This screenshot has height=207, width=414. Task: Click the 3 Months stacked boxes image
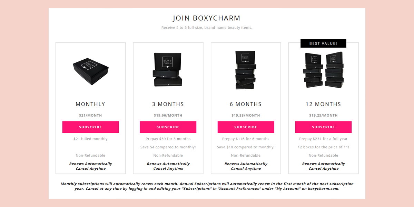168,70
